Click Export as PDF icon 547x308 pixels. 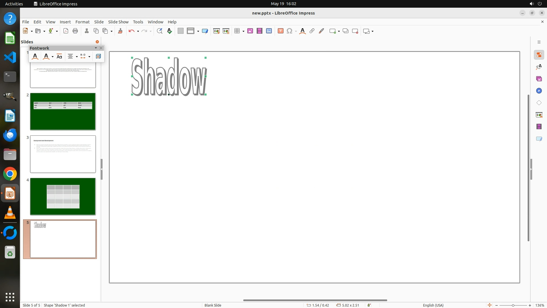66,31
